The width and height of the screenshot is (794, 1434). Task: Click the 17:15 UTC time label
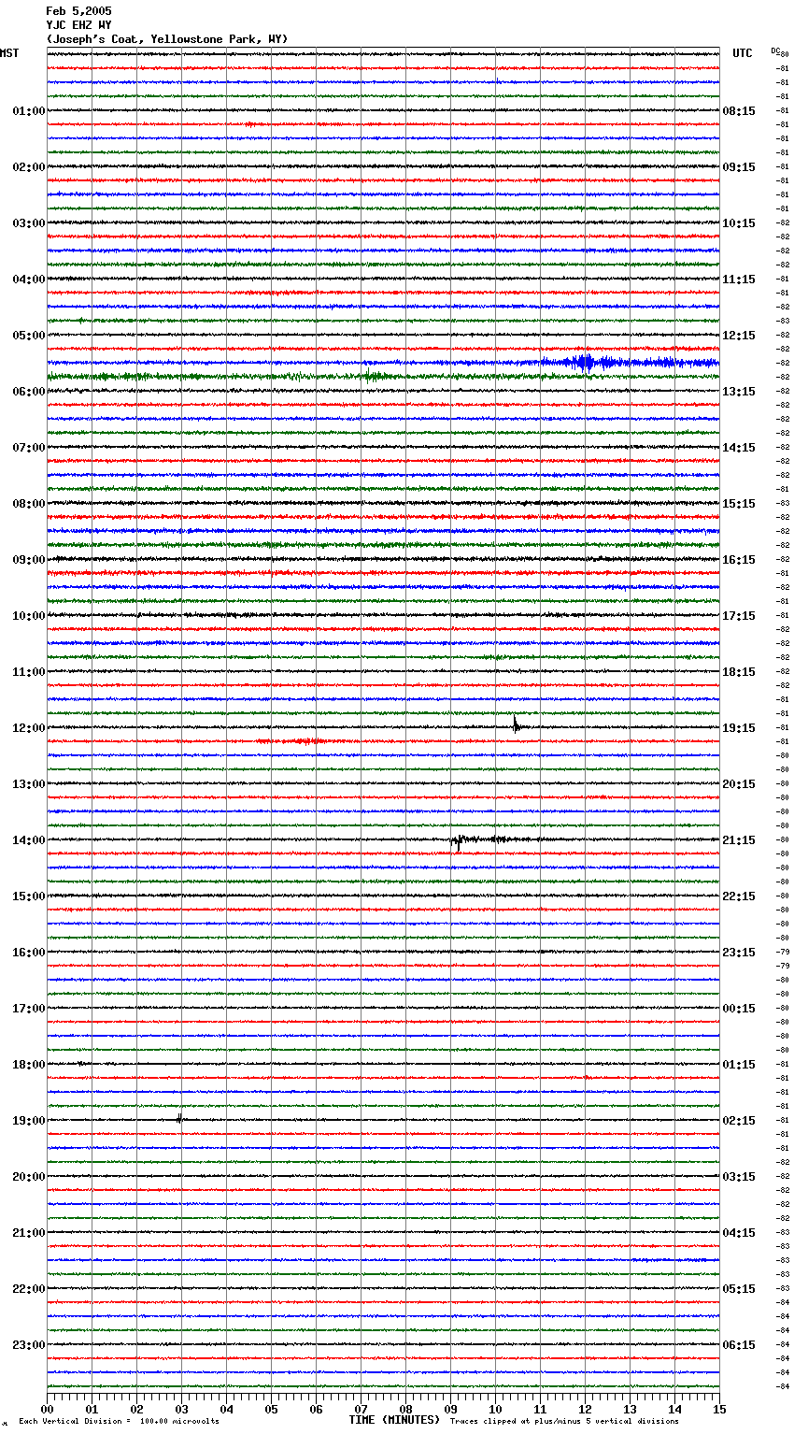tap(739, 616)
